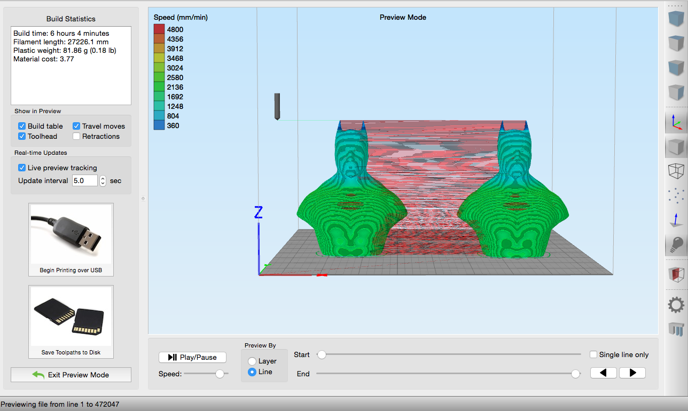Click the Plastic weight statistics line
Screen dimensions: 688x411
(65, 50)
